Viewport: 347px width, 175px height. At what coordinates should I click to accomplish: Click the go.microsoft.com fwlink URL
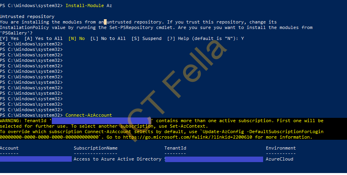(187, 137)
